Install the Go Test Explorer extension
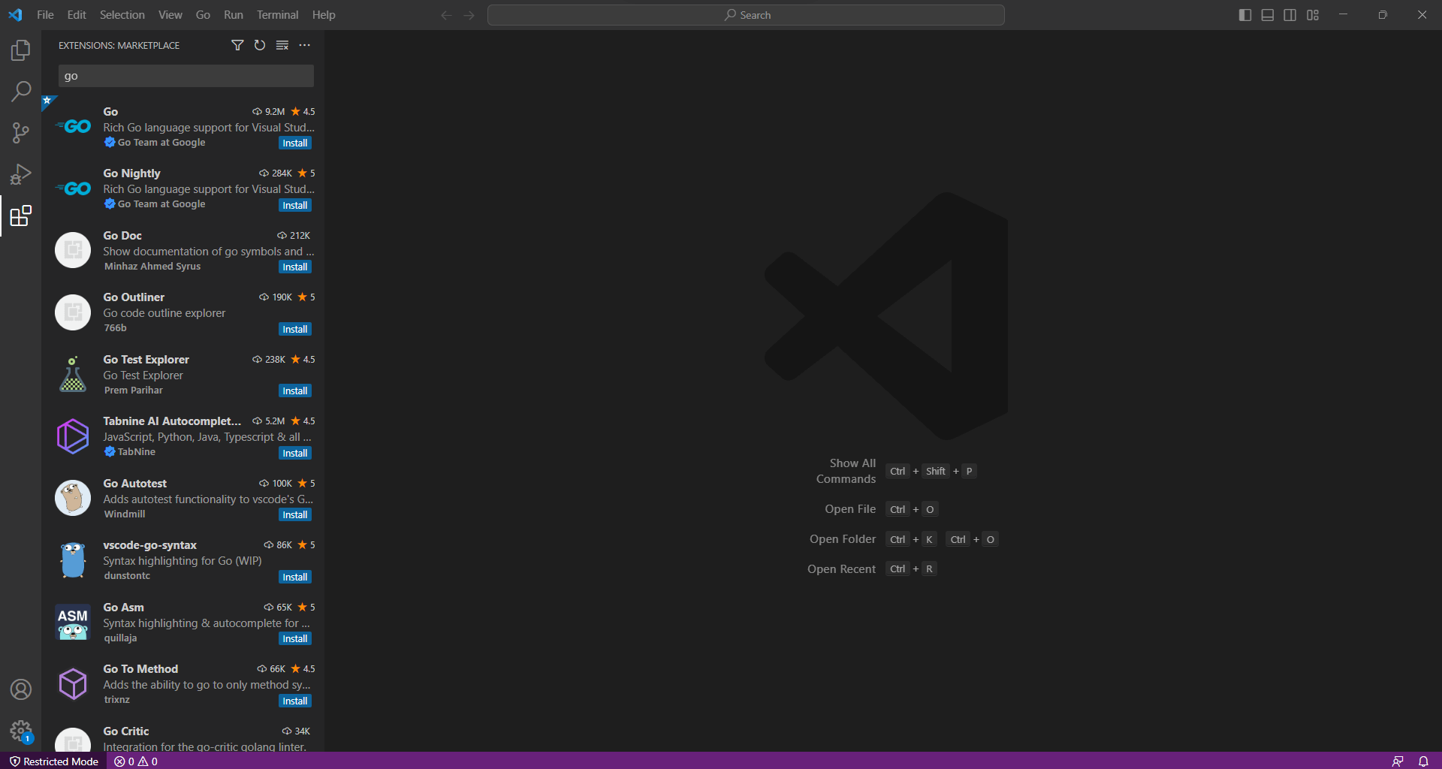1442x769 pixels. (x=295, y=391)
